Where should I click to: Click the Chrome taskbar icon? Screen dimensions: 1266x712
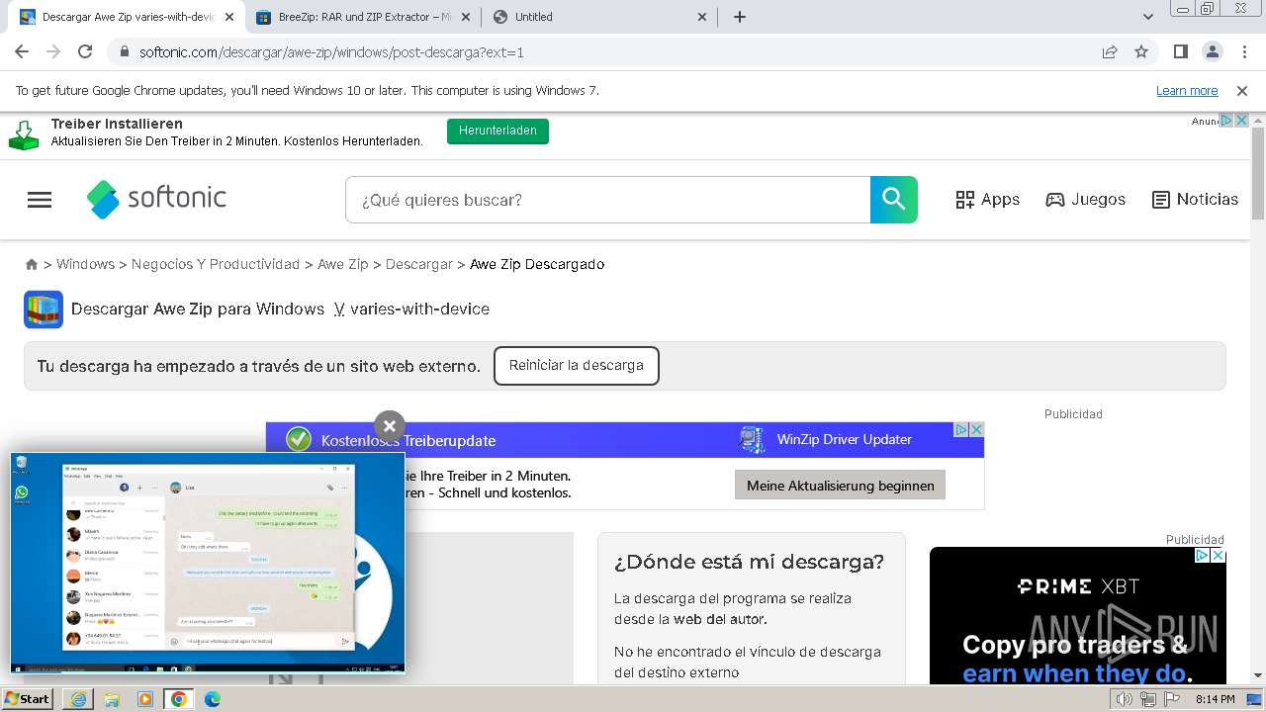(x=178, y=699)
